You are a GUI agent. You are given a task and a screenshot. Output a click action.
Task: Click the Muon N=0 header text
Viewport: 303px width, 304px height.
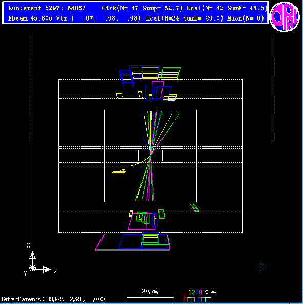[x=245, y=18]
